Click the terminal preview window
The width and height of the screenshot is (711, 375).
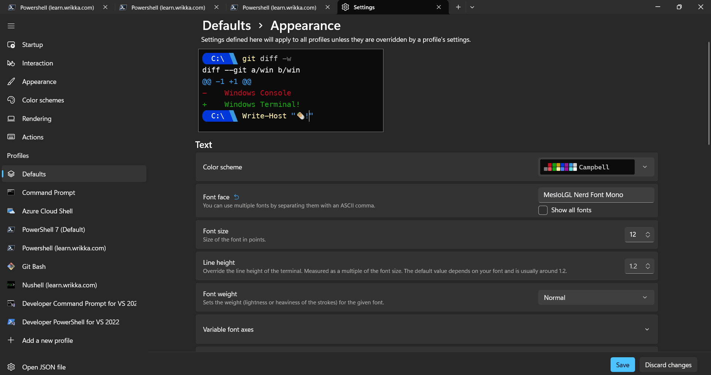tap(291, 90)
